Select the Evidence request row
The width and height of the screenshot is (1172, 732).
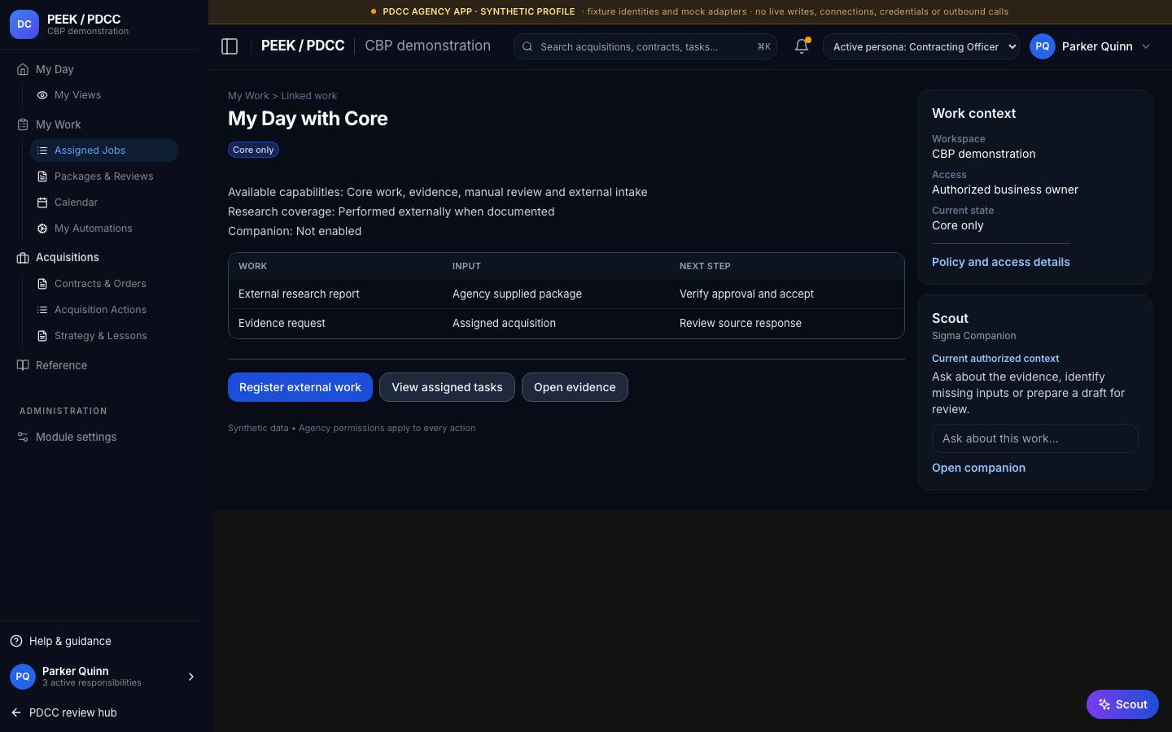click(566, 323)
